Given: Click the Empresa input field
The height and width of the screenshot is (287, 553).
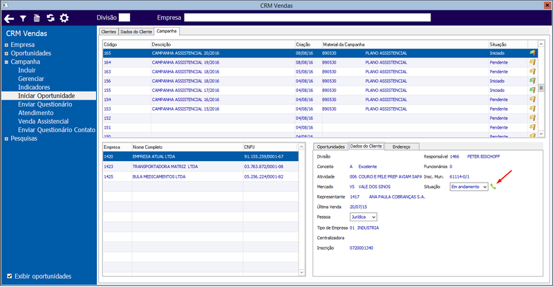Looking at the screenshot, I should (307, 18).
